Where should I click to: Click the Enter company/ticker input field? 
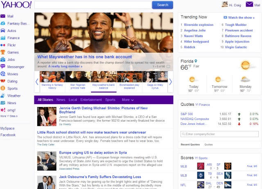[219, 134]
